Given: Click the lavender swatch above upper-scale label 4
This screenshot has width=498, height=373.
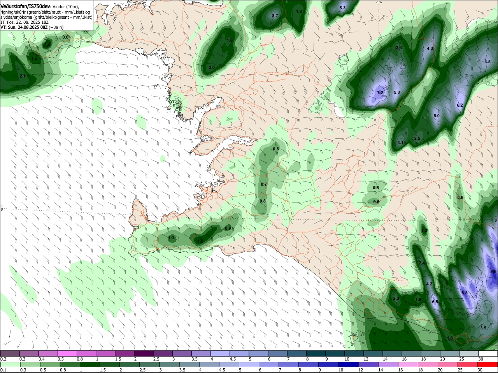Looking at the screenshot, I should [220, 353].
